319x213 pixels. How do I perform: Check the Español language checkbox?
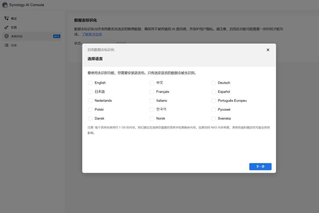(214, 92)
